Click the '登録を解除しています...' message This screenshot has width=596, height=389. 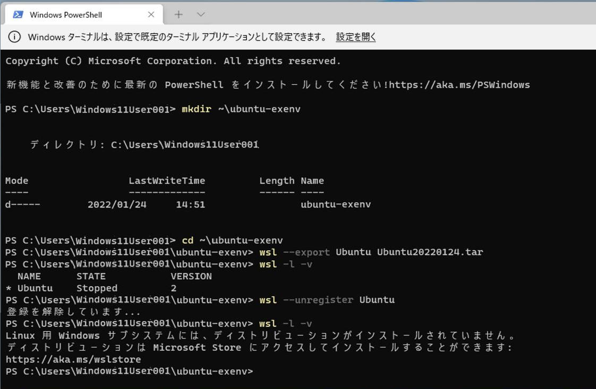[73, 312]
